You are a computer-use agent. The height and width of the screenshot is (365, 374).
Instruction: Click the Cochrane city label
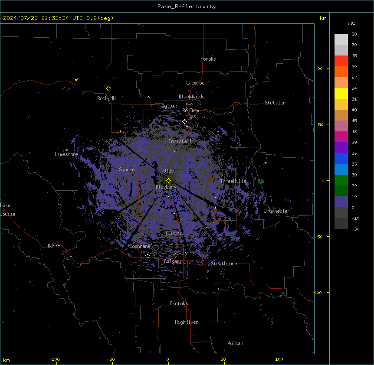[140, 246]
